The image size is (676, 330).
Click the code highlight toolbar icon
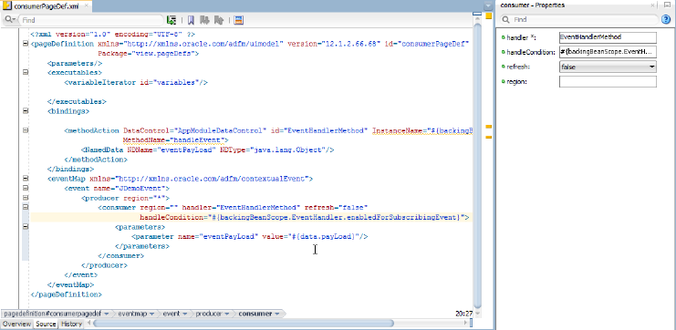(x=239, y=20)
